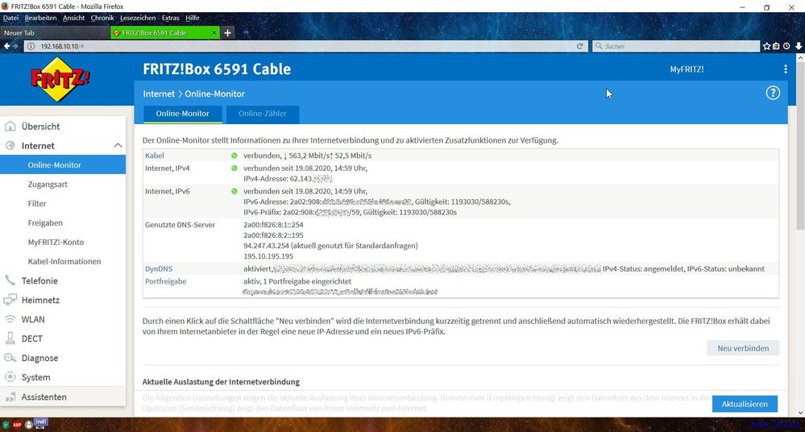This screenshot has height=432, width=805.
Task: Click the Aktualisieren button
Action: (x=745, y=404)
